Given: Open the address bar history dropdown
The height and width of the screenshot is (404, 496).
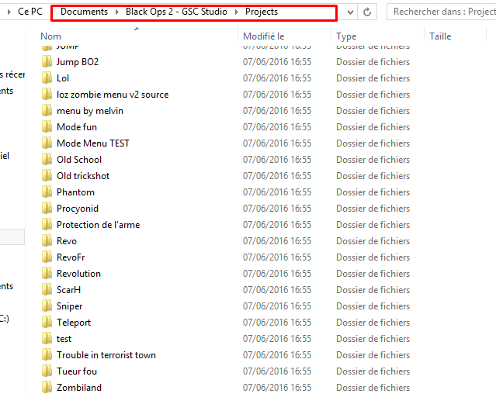Looking at the screenshot, I should pyautogui.click(x=350, y=12).
